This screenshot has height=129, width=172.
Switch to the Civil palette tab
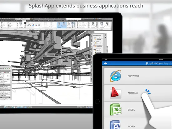pyautogui.click(x=91, y=44)
